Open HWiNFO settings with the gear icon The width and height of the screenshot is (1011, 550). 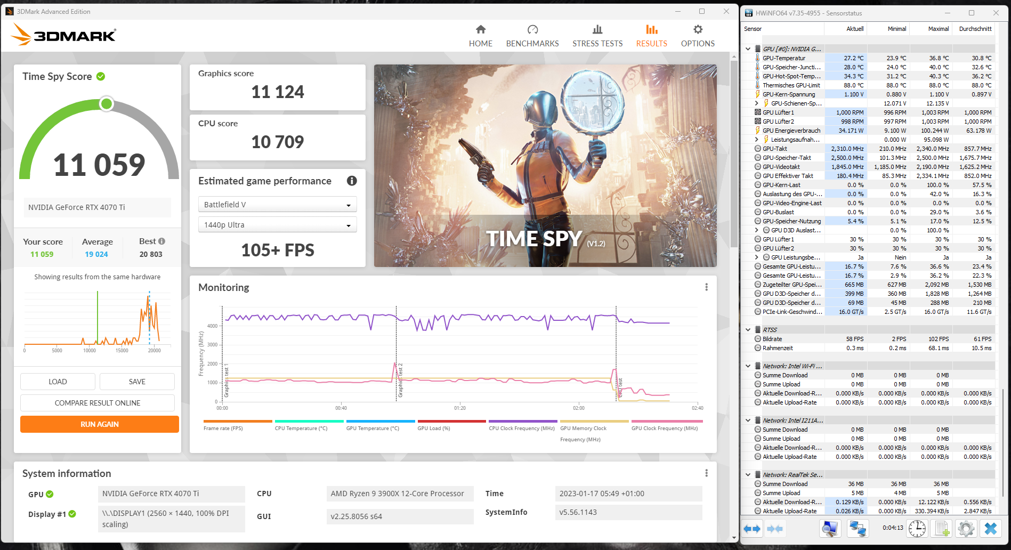click(966, 528)
